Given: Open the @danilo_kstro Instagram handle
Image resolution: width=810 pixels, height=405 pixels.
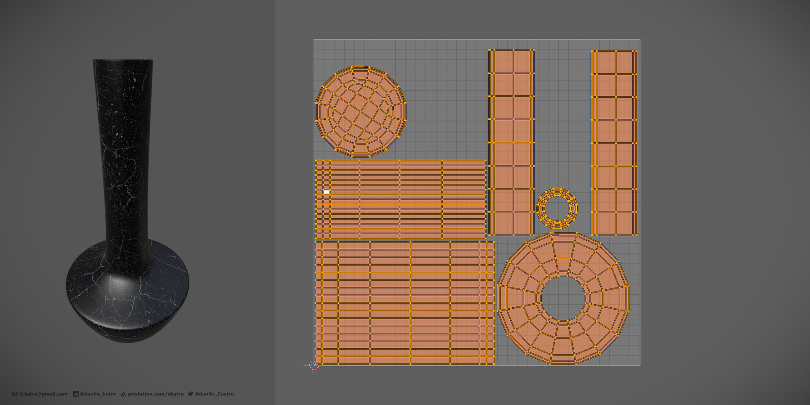Looking at the screenshot, I should (x=98, y=394).
